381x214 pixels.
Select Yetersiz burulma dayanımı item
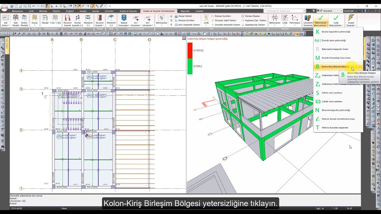point(338,128)
